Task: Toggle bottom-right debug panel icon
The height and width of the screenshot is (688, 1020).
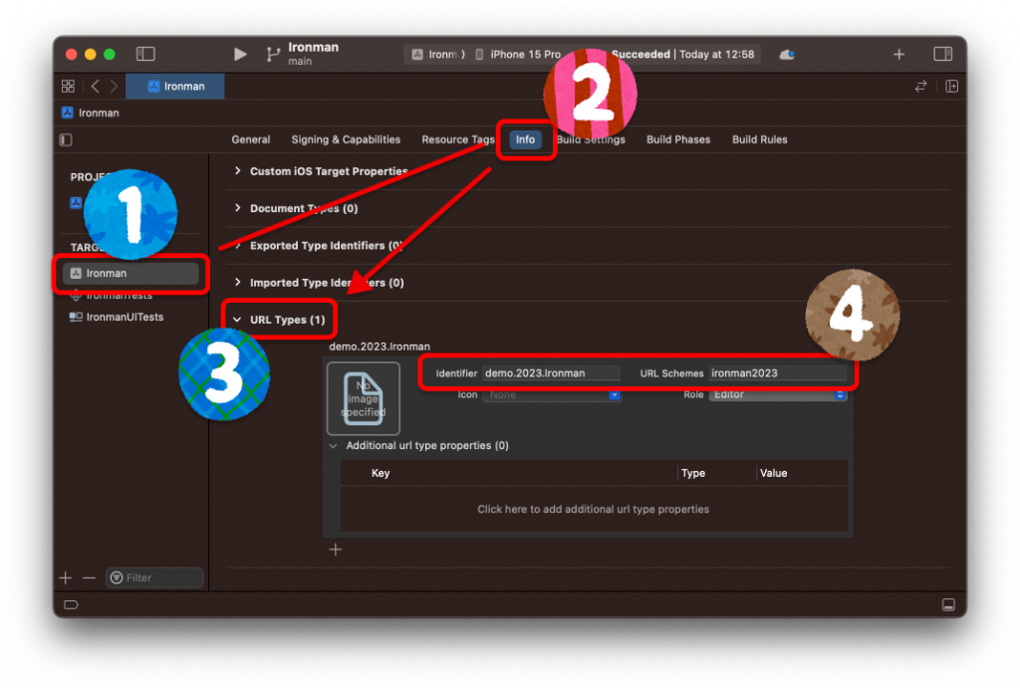Action: point(948,604)
